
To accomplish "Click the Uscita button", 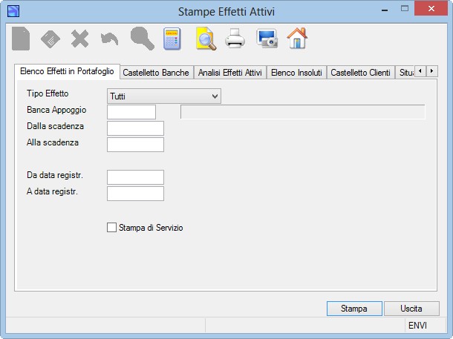I will click(411, 309).
